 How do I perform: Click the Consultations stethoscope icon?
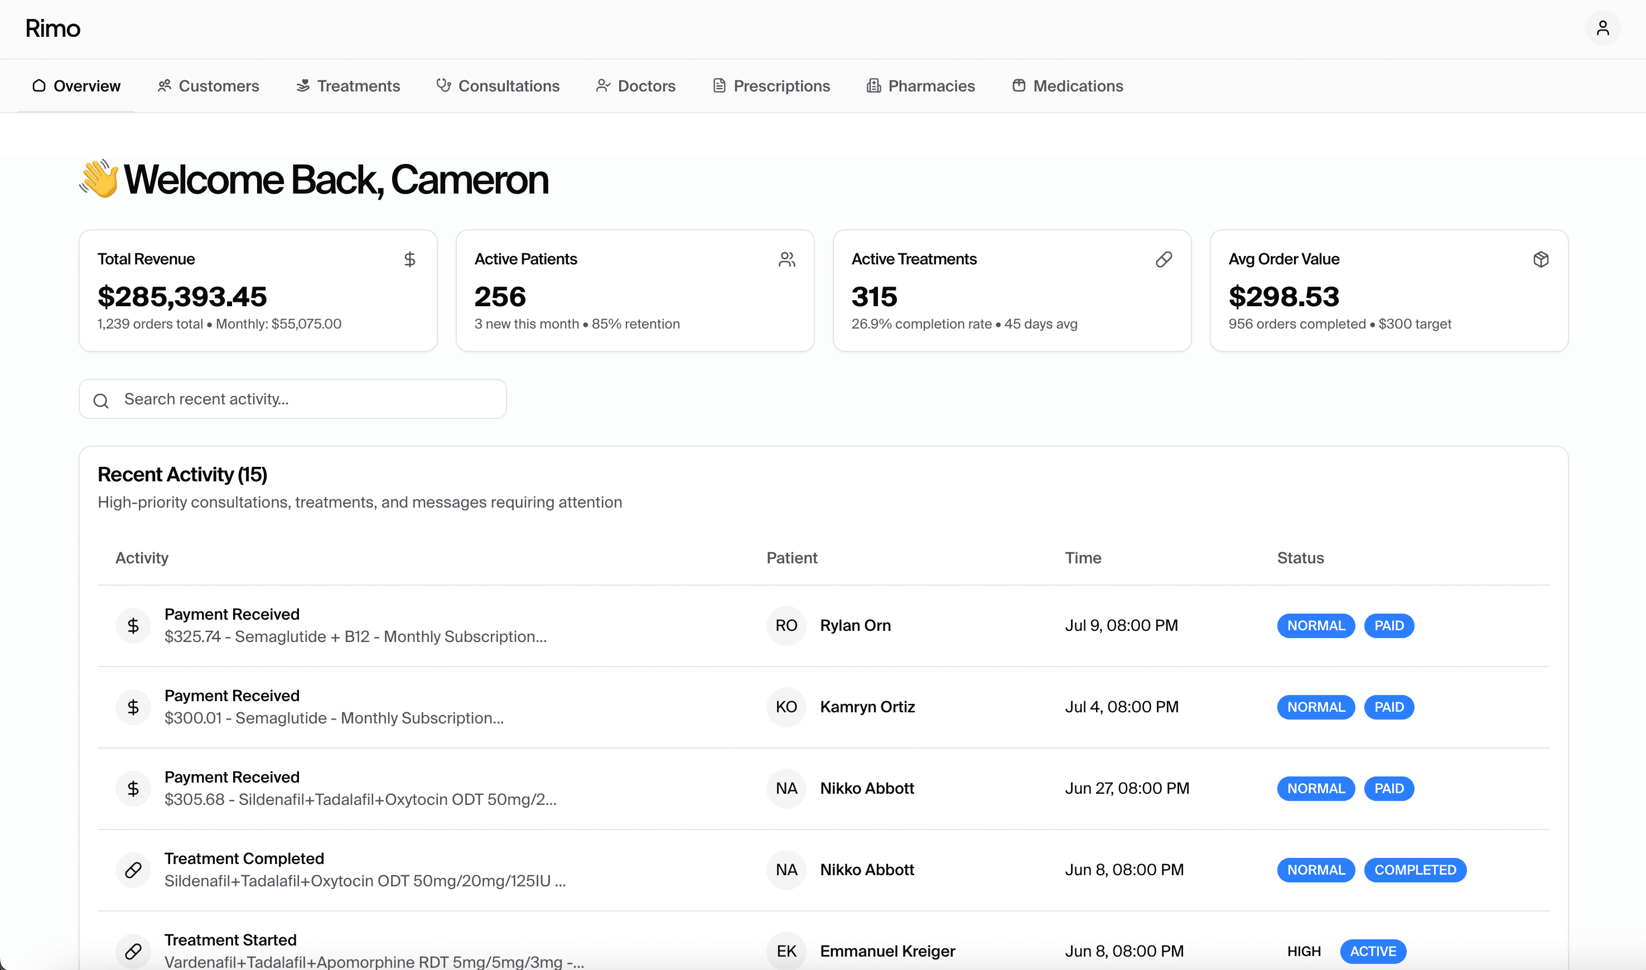445,86
